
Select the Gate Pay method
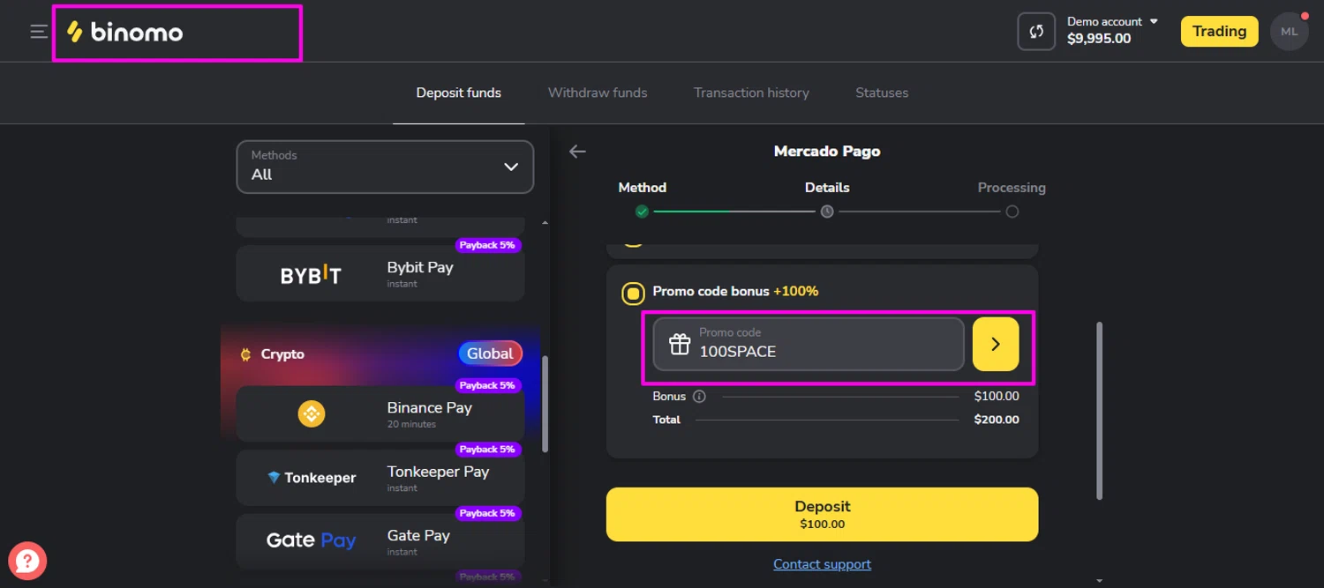click(380, 541)
